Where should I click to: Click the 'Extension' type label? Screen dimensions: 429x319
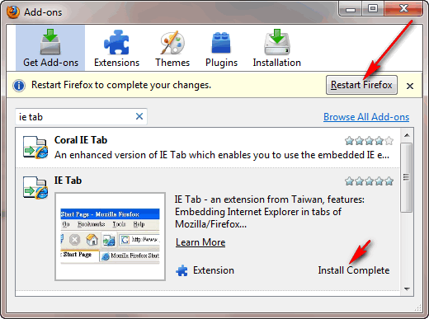click(x=214, y=270)
